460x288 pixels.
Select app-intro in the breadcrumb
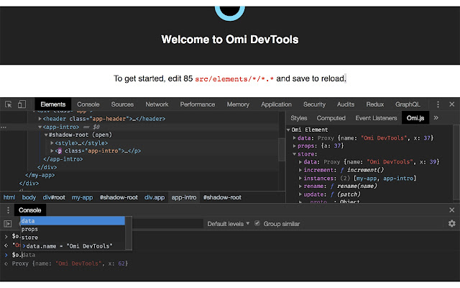pyautogui.click(x=184, y=197)
